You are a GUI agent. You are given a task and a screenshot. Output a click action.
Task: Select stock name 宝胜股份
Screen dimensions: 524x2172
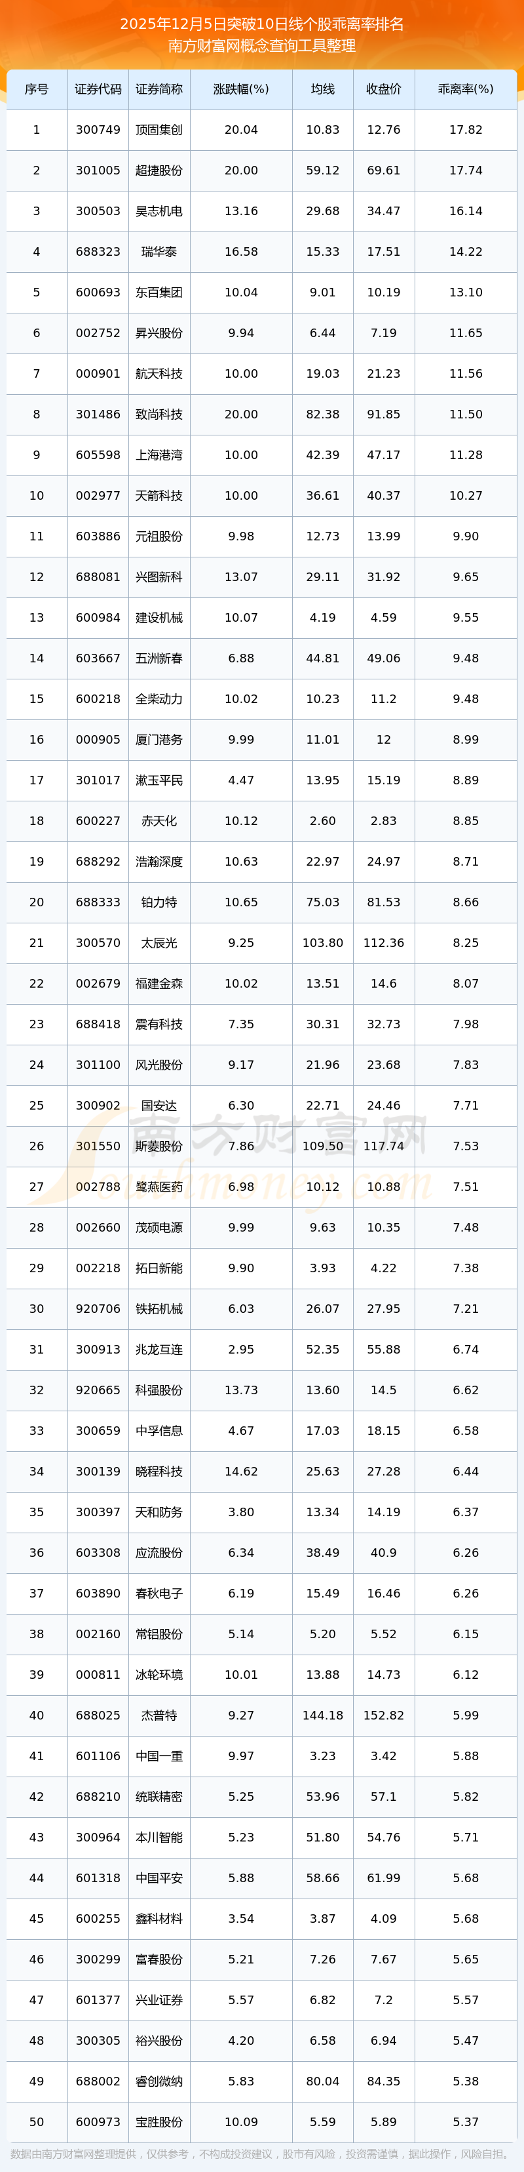[159, 2122]
